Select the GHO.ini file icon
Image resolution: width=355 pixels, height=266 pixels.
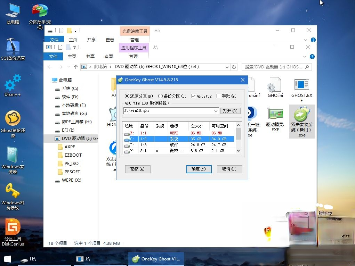pos(275,87)
